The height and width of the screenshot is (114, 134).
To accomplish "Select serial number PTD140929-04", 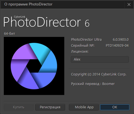I will (117, 46).
